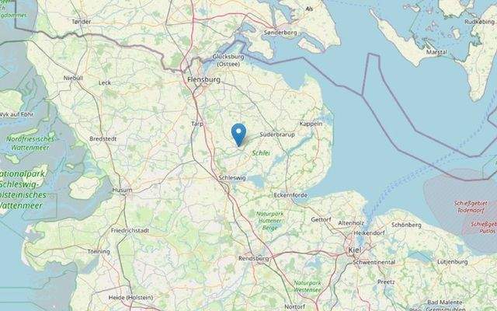Click the Schießgebiet Todendorf red label
This screenshot has width=497, height=311.
pos(471,207)
